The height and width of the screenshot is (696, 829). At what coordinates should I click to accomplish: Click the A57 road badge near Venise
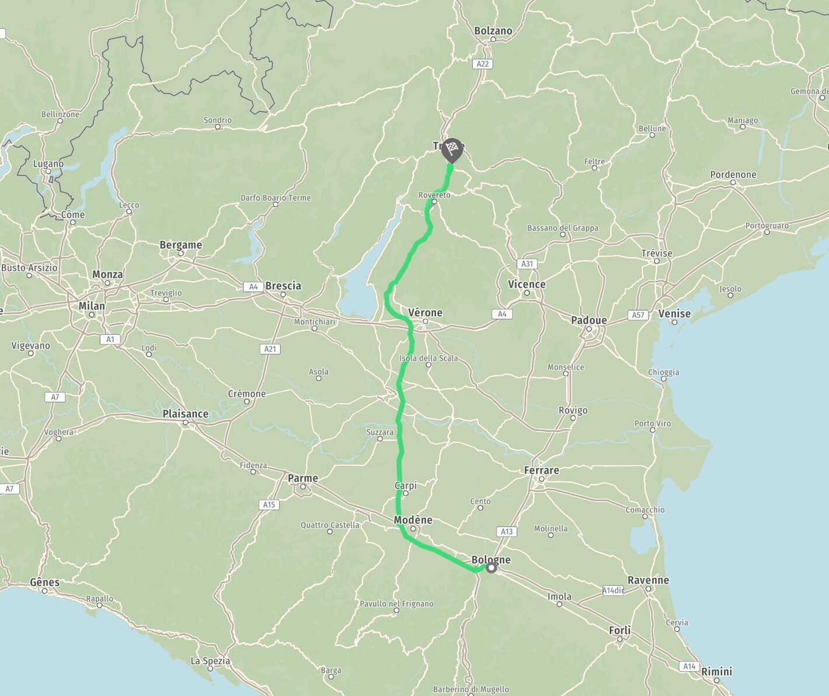coord(639,315)
